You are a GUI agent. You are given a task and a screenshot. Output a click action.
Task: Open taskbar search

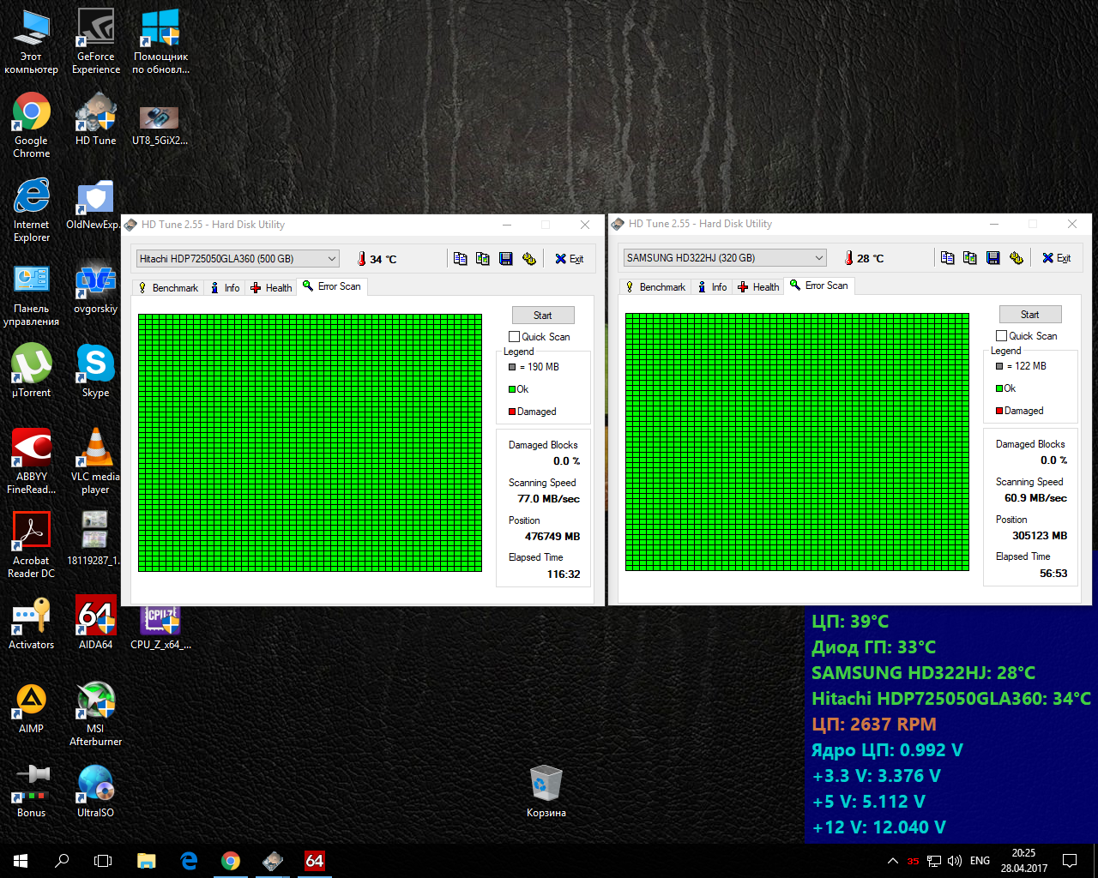[62, 861]
